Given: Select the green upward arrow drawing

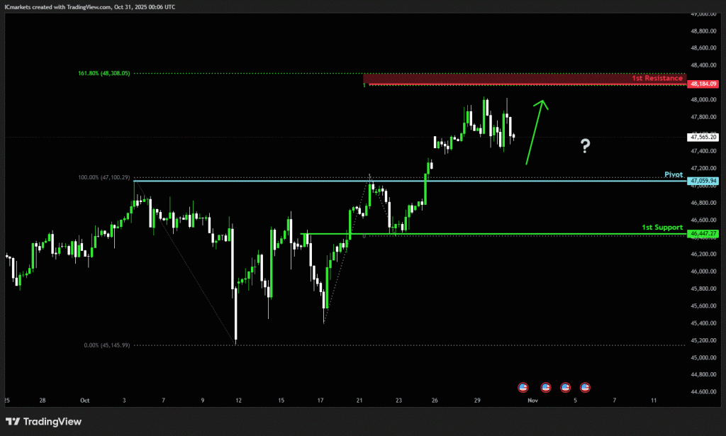Looking at the screenshot, I should click(x=535, y=132).
